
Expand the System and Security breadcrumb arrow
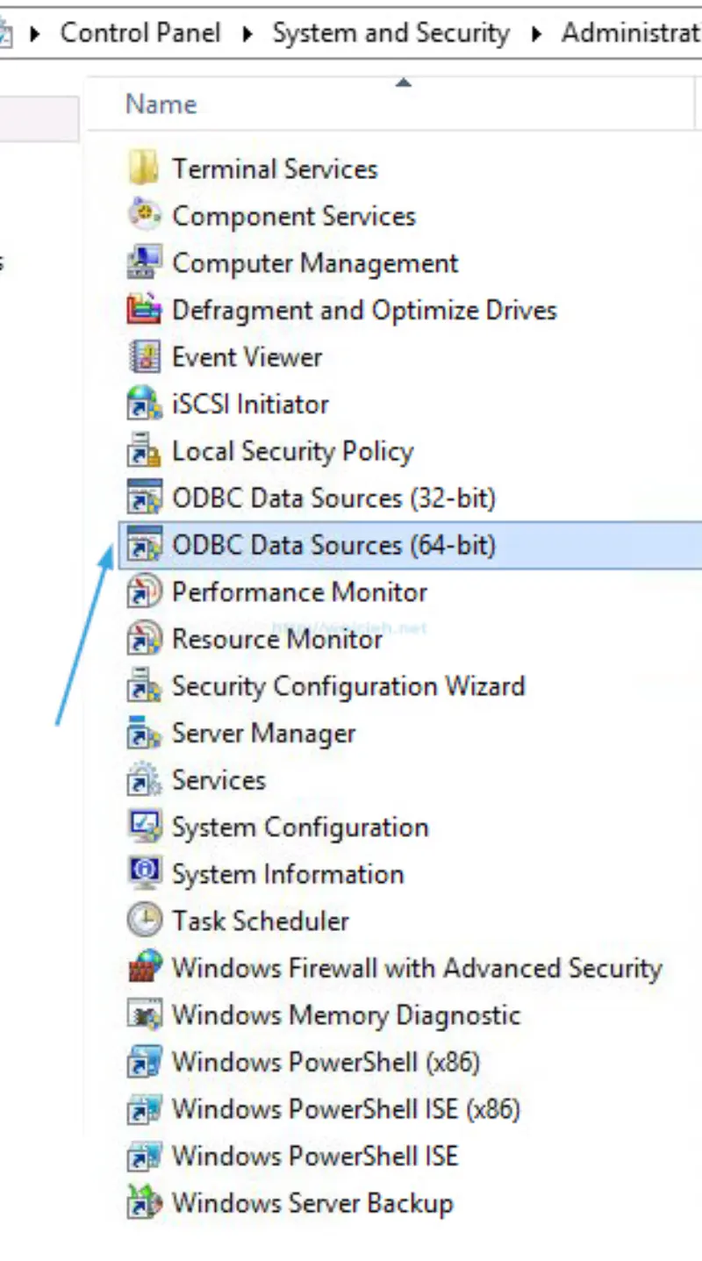tap(538, 32)
